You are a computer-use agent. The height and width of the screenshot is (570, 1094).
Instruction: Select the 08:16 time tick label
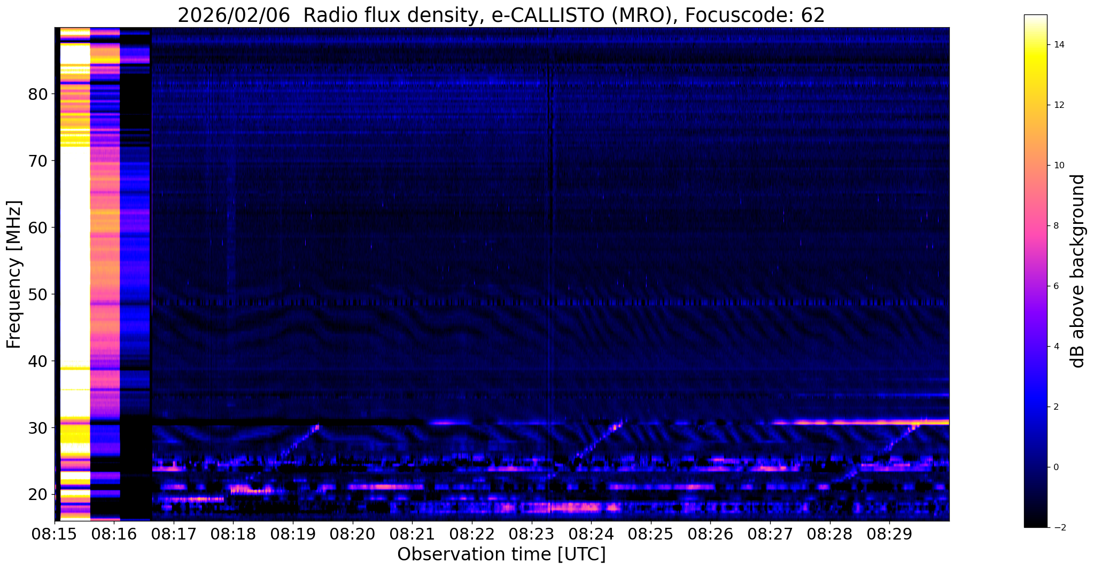pos(114,534)
